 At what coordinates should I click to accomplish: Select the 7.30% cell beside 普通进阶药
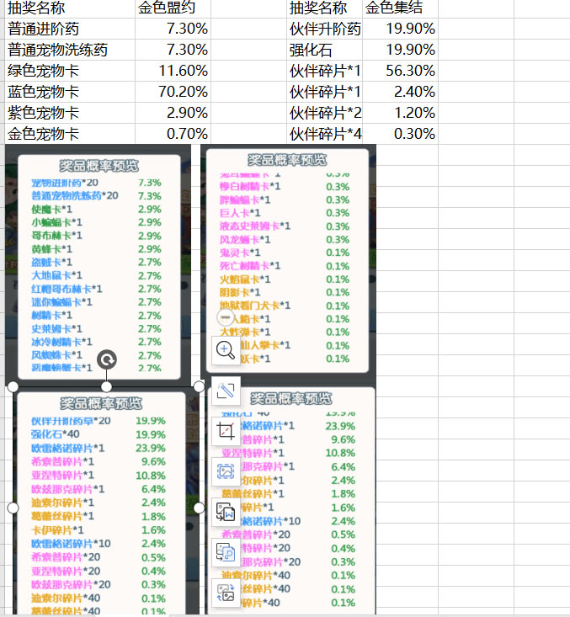(x=173, y=29)
